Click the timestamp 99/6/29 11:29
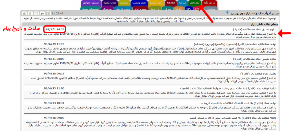This screenshot has width=297, height=131. (54, 44)
